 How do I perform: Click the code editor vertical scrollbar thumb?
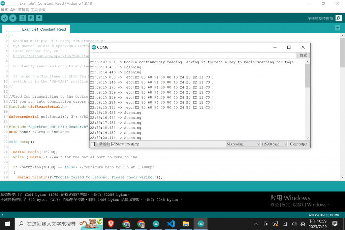point(342,53)
